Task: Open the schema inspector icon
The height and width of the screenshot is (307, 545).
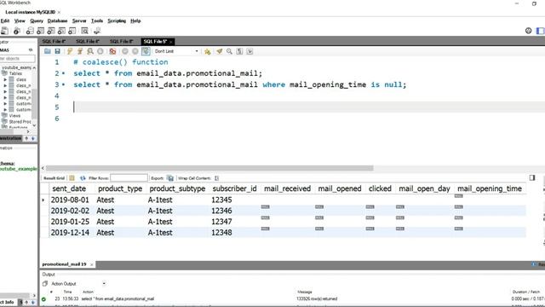Action: (17, 31)
